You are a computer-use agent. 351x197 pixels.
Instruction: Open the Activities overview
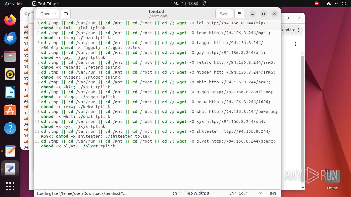click(x=13, y=4)
